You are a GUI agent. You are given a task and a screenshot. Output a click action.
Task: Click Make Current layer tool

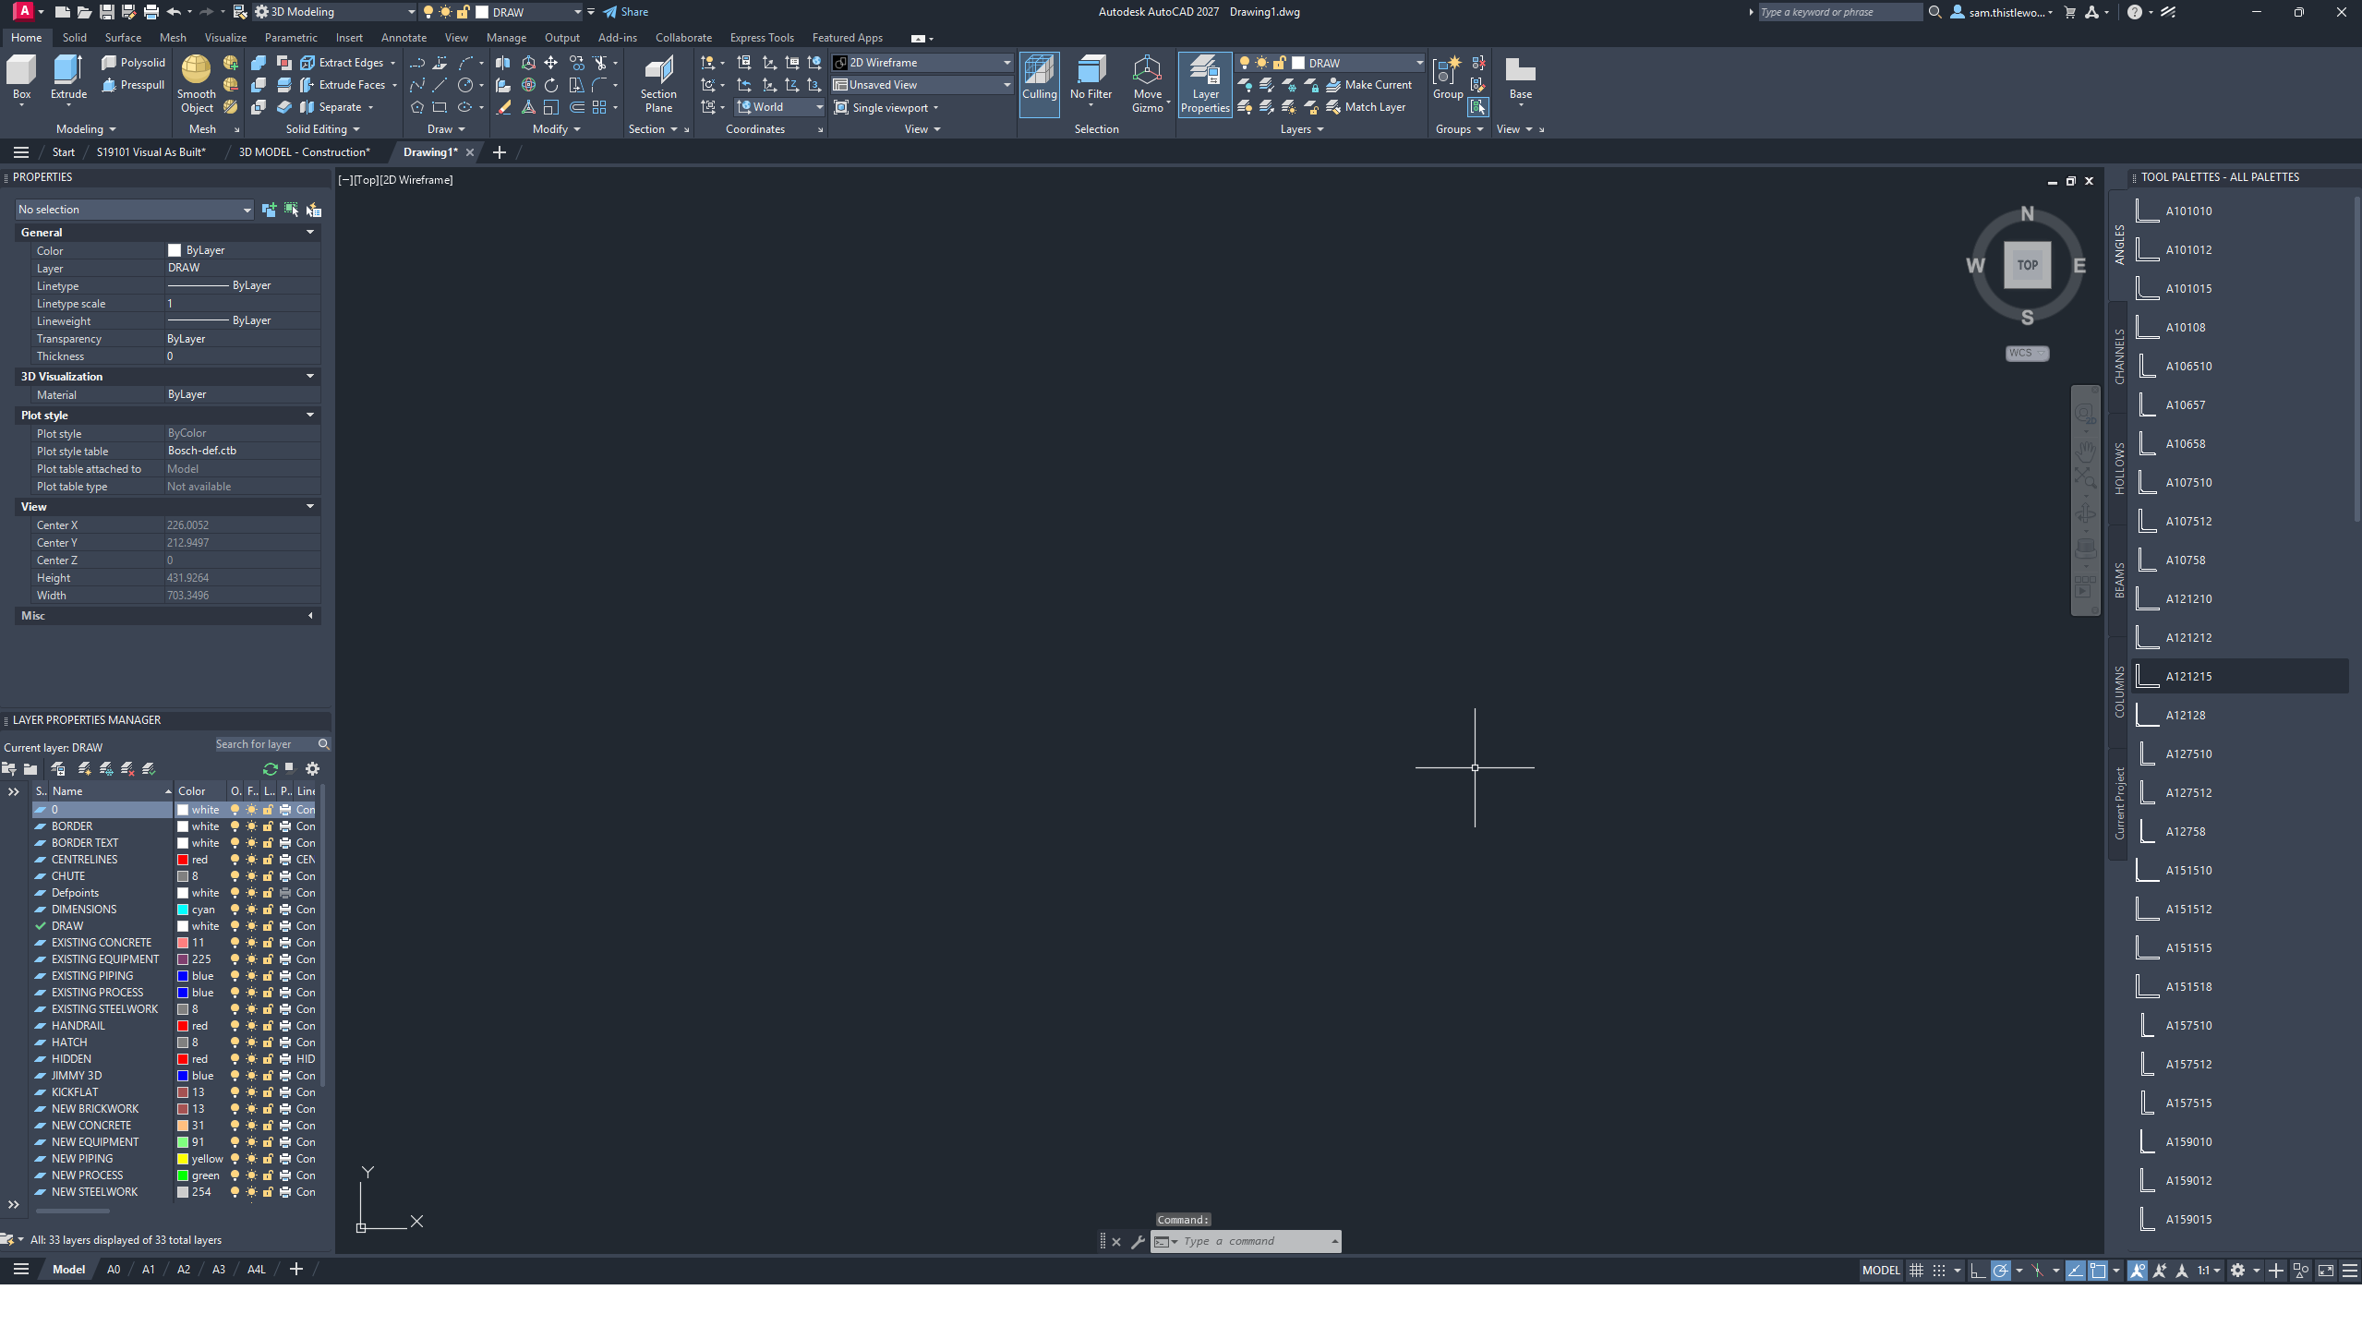tap(1369, 85)
